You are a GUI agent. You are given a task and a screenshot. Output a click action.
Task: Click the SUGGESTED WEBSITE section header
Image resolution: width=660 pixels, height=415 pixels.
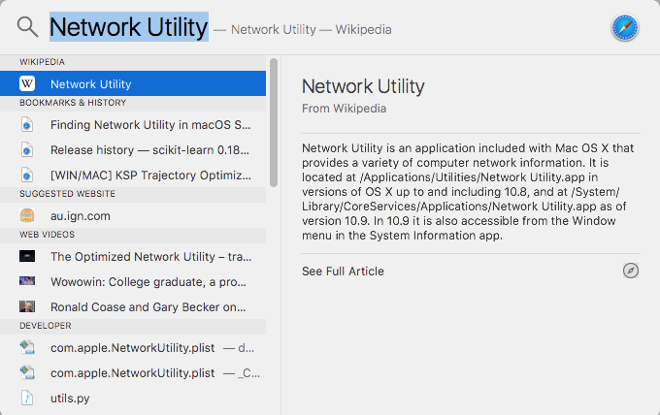133,194
